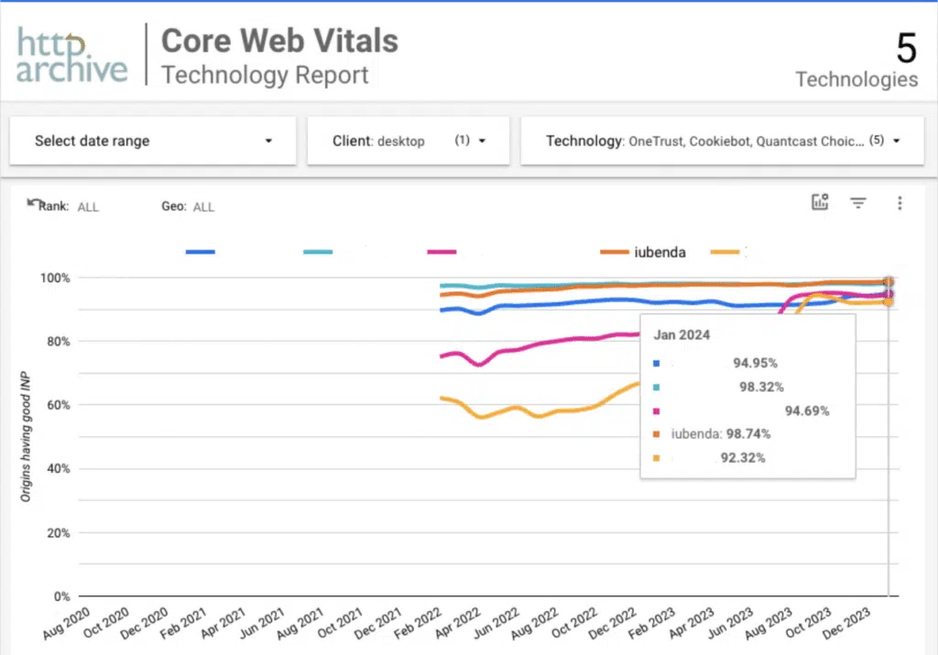
Task: Open the three-dot chart options menu
Action: point(900,203)
